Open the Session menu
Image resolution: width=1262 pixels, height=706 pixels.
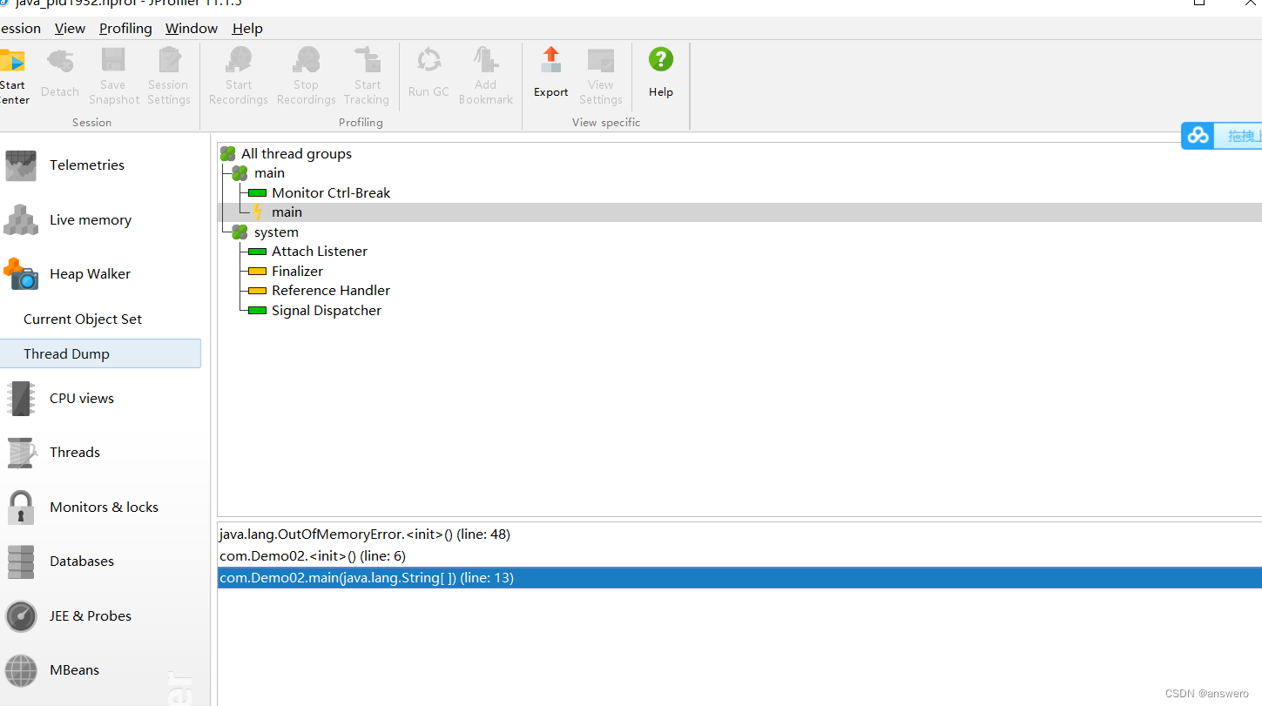point(20,29)
